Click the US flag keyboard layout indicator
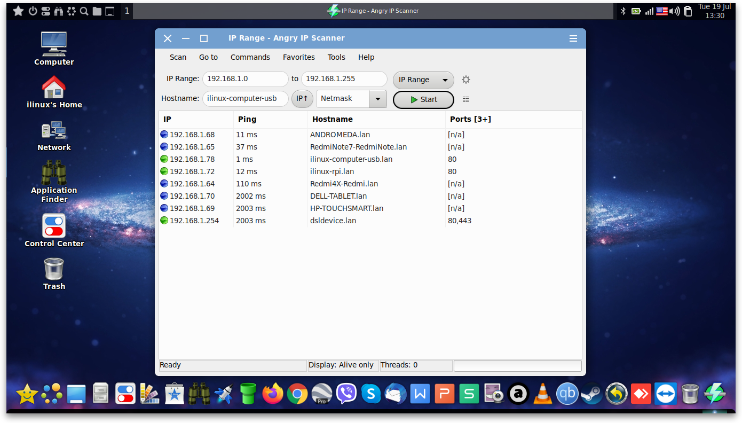 coord(662,11)
